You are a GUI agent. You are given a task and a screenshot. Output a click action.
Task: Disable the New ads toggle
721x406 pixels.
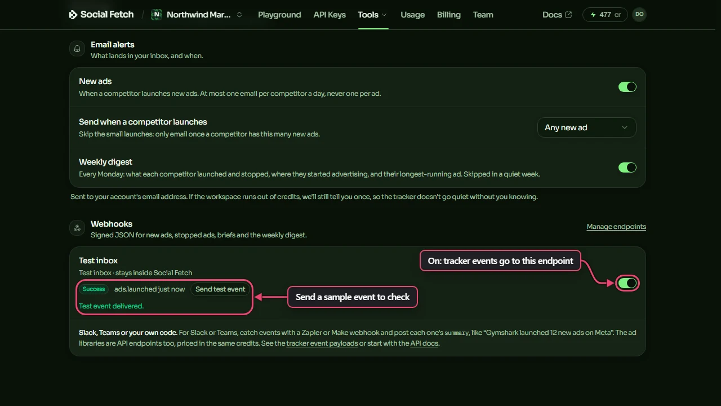point(627,87)
